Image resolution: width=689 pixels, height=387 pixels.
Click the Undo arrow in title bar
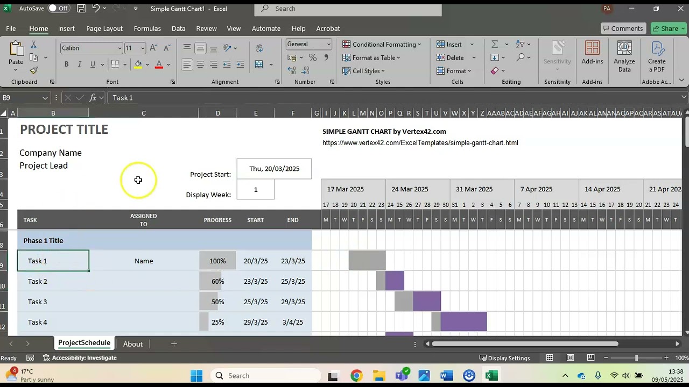click(96, 9)
